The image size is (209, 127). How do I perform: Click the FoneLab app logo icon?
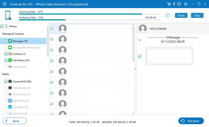click(5, 4)
